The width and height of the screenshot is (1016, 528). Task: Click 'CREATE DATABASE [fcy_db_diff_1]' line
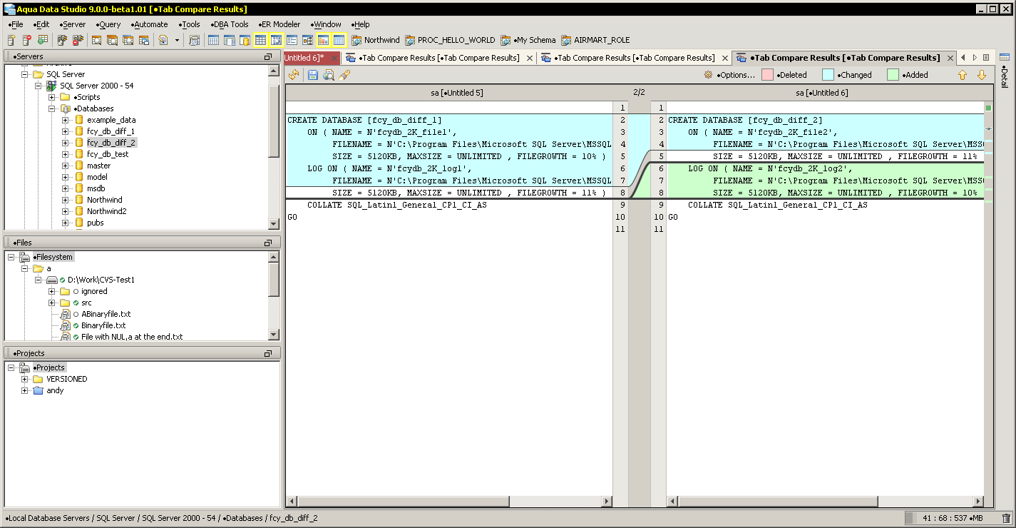point(364,120)
